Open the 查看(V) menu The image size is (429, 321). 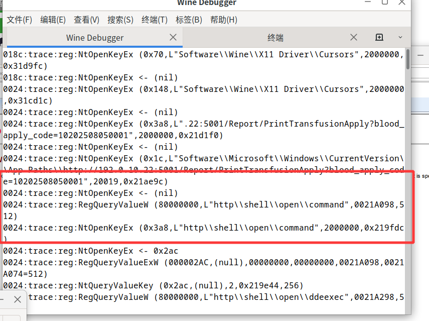pyautogui.click(x=86, y=20)
